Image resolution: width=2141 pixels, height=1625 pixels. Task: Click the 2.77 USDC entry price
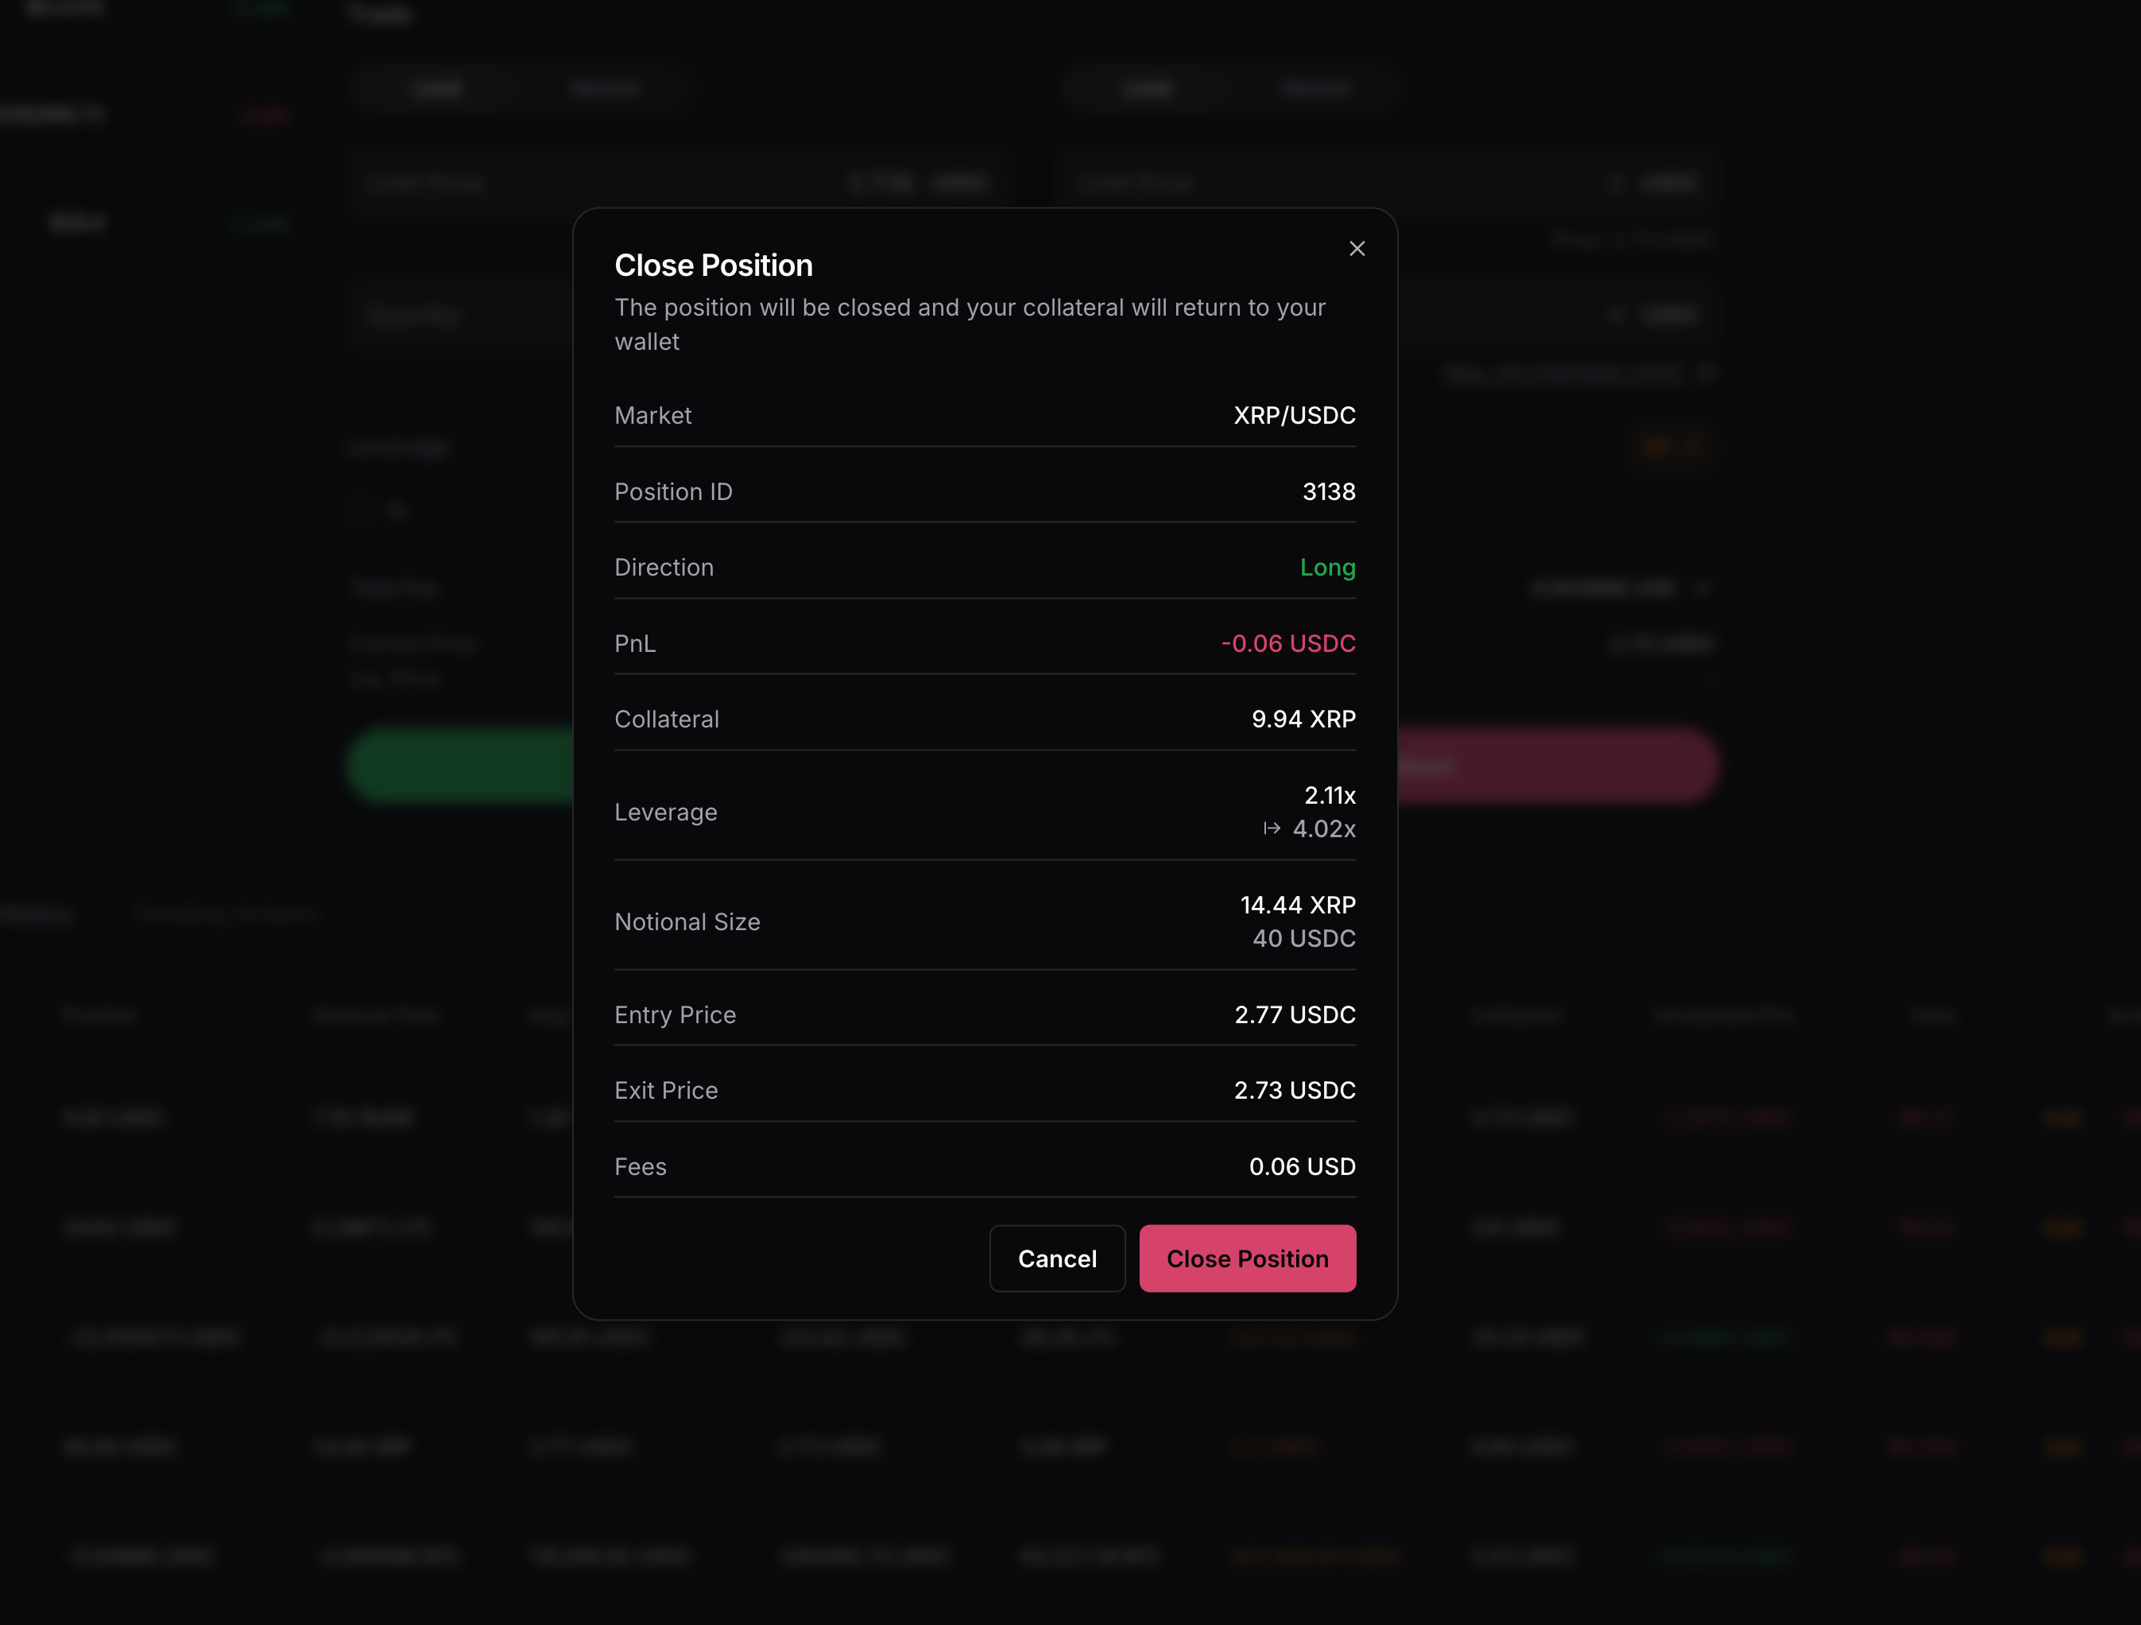(1294, 1015)
